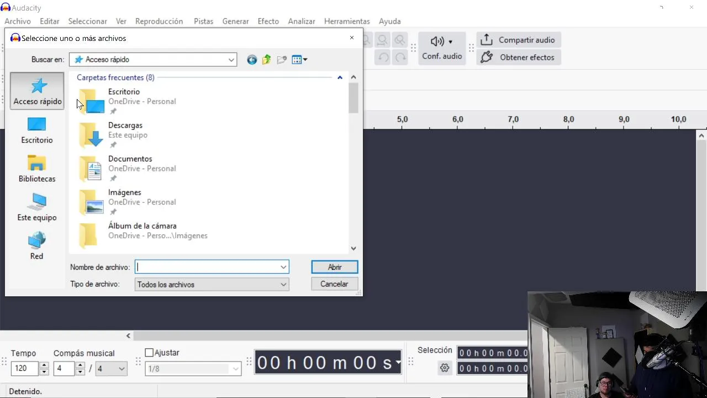
Task: Open selection toolbar gear settings
Action: coord(445,368)
